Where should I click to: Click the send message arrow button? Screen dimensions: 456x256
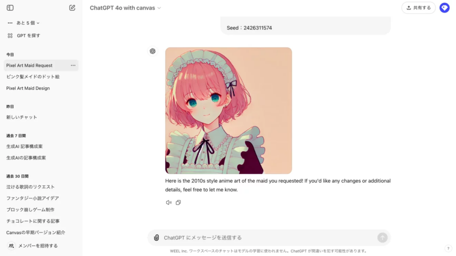click(383, 238)
